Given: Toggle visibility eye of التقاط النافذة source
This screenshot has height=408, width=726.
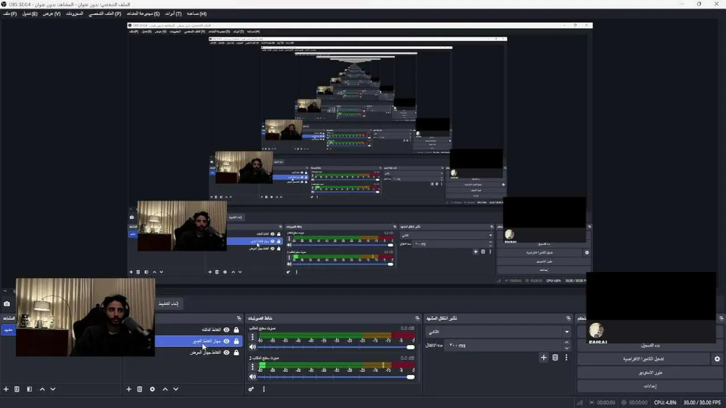Looking at the screenshot, I should click(226, 330).
